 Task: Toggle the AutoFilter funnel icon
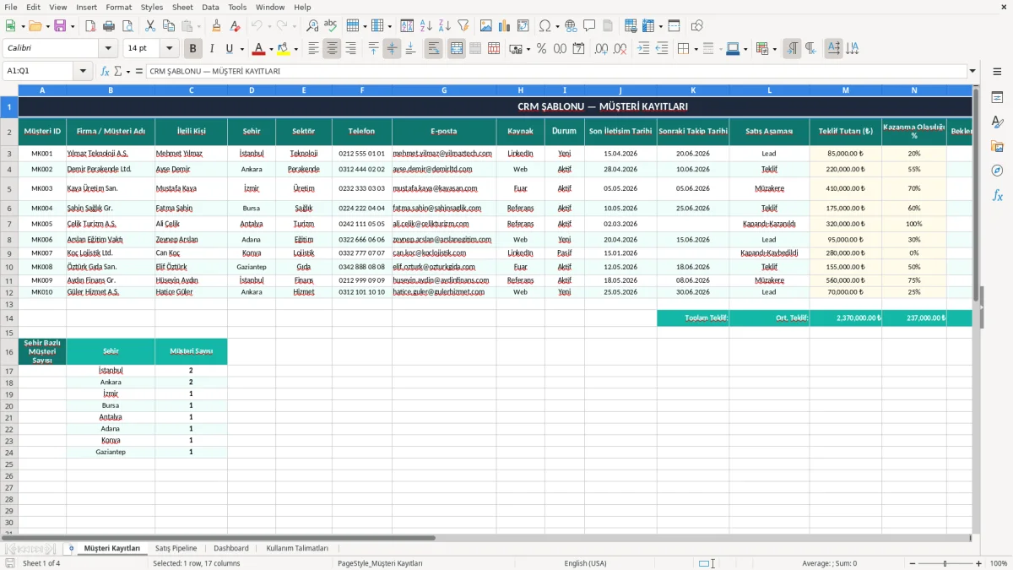click(463, 26)
